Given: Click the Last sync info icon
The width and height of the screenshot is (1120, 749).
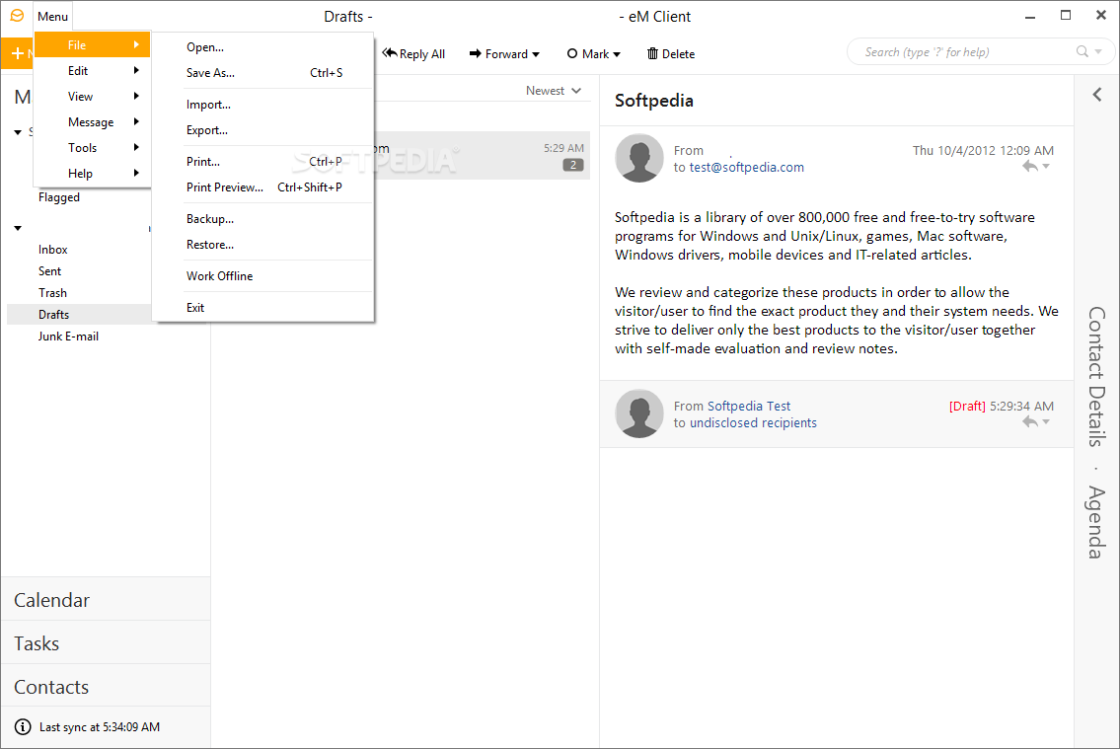Looking at the screenshot, I should (23, 727).
